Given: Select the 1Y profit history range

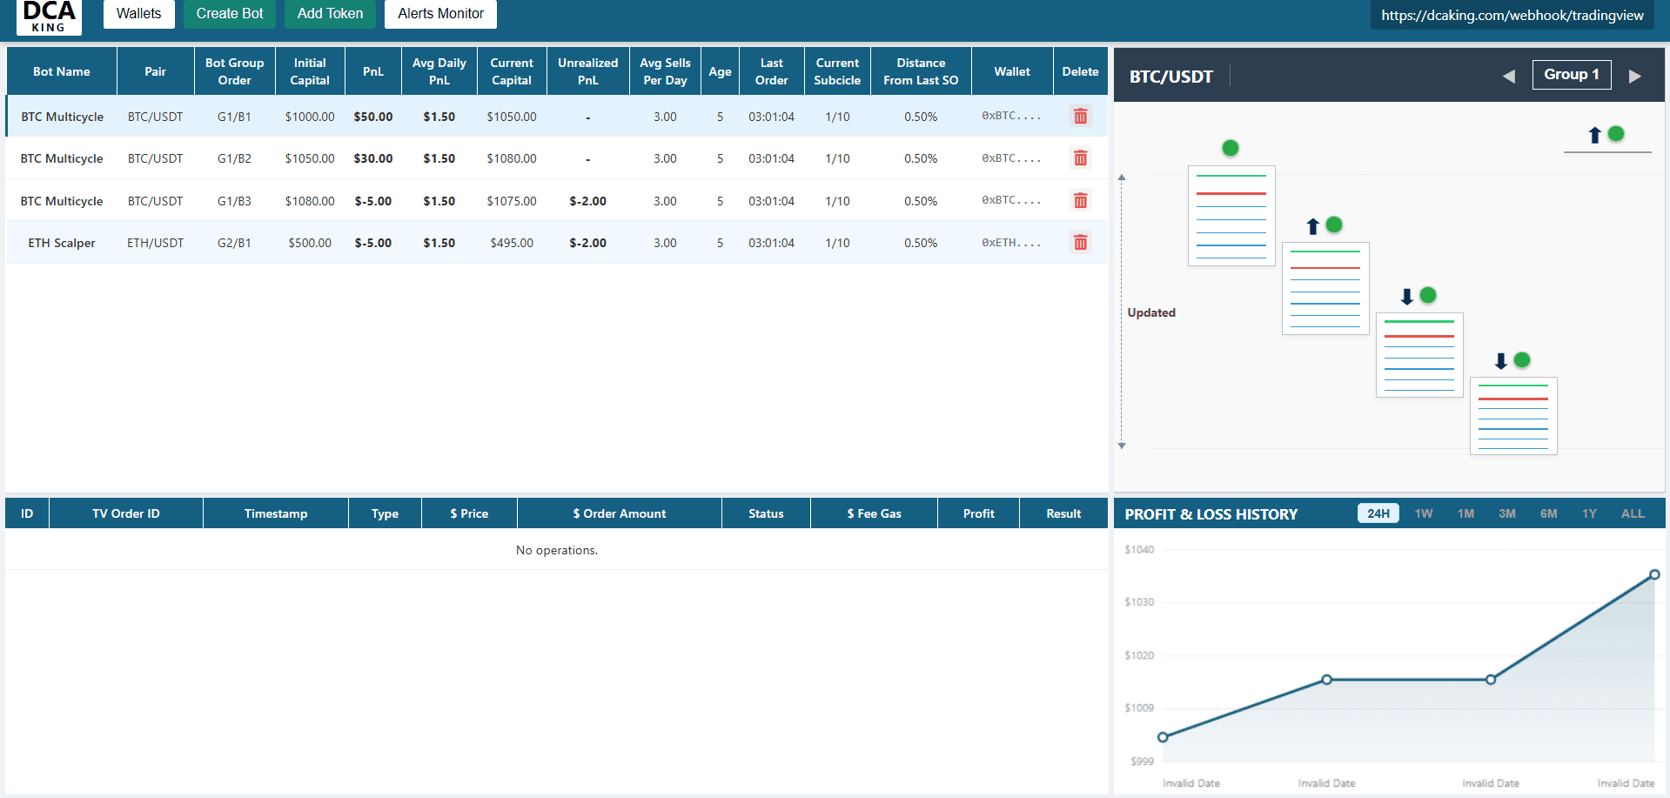Looking at the screenshot, I should coord(1590,513).
